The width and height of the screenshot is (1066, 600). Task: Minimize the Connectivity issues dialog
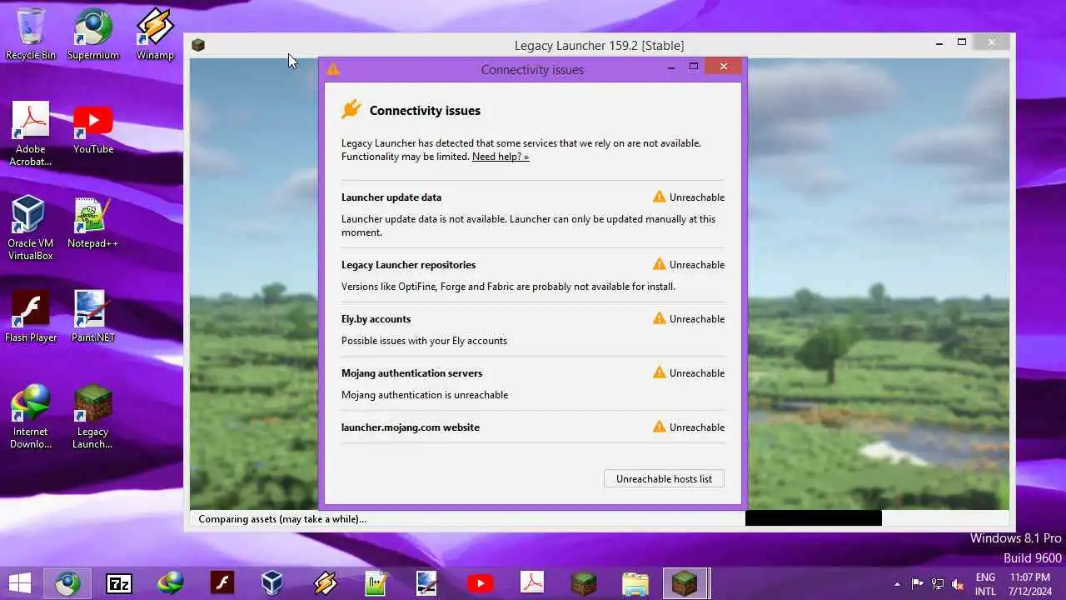671,67
